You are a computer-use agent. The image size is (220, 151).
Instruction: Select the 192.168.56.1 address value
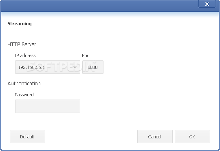[31, 67]
